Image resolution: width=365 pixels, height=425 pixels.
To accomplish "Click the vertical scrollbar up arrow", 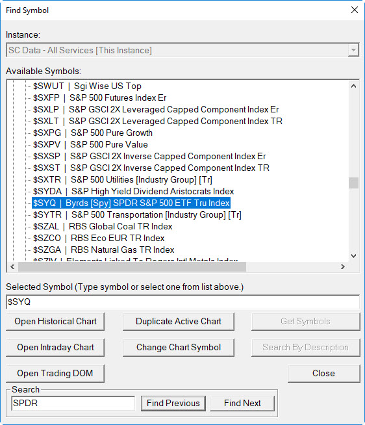I will pos(353,86).
